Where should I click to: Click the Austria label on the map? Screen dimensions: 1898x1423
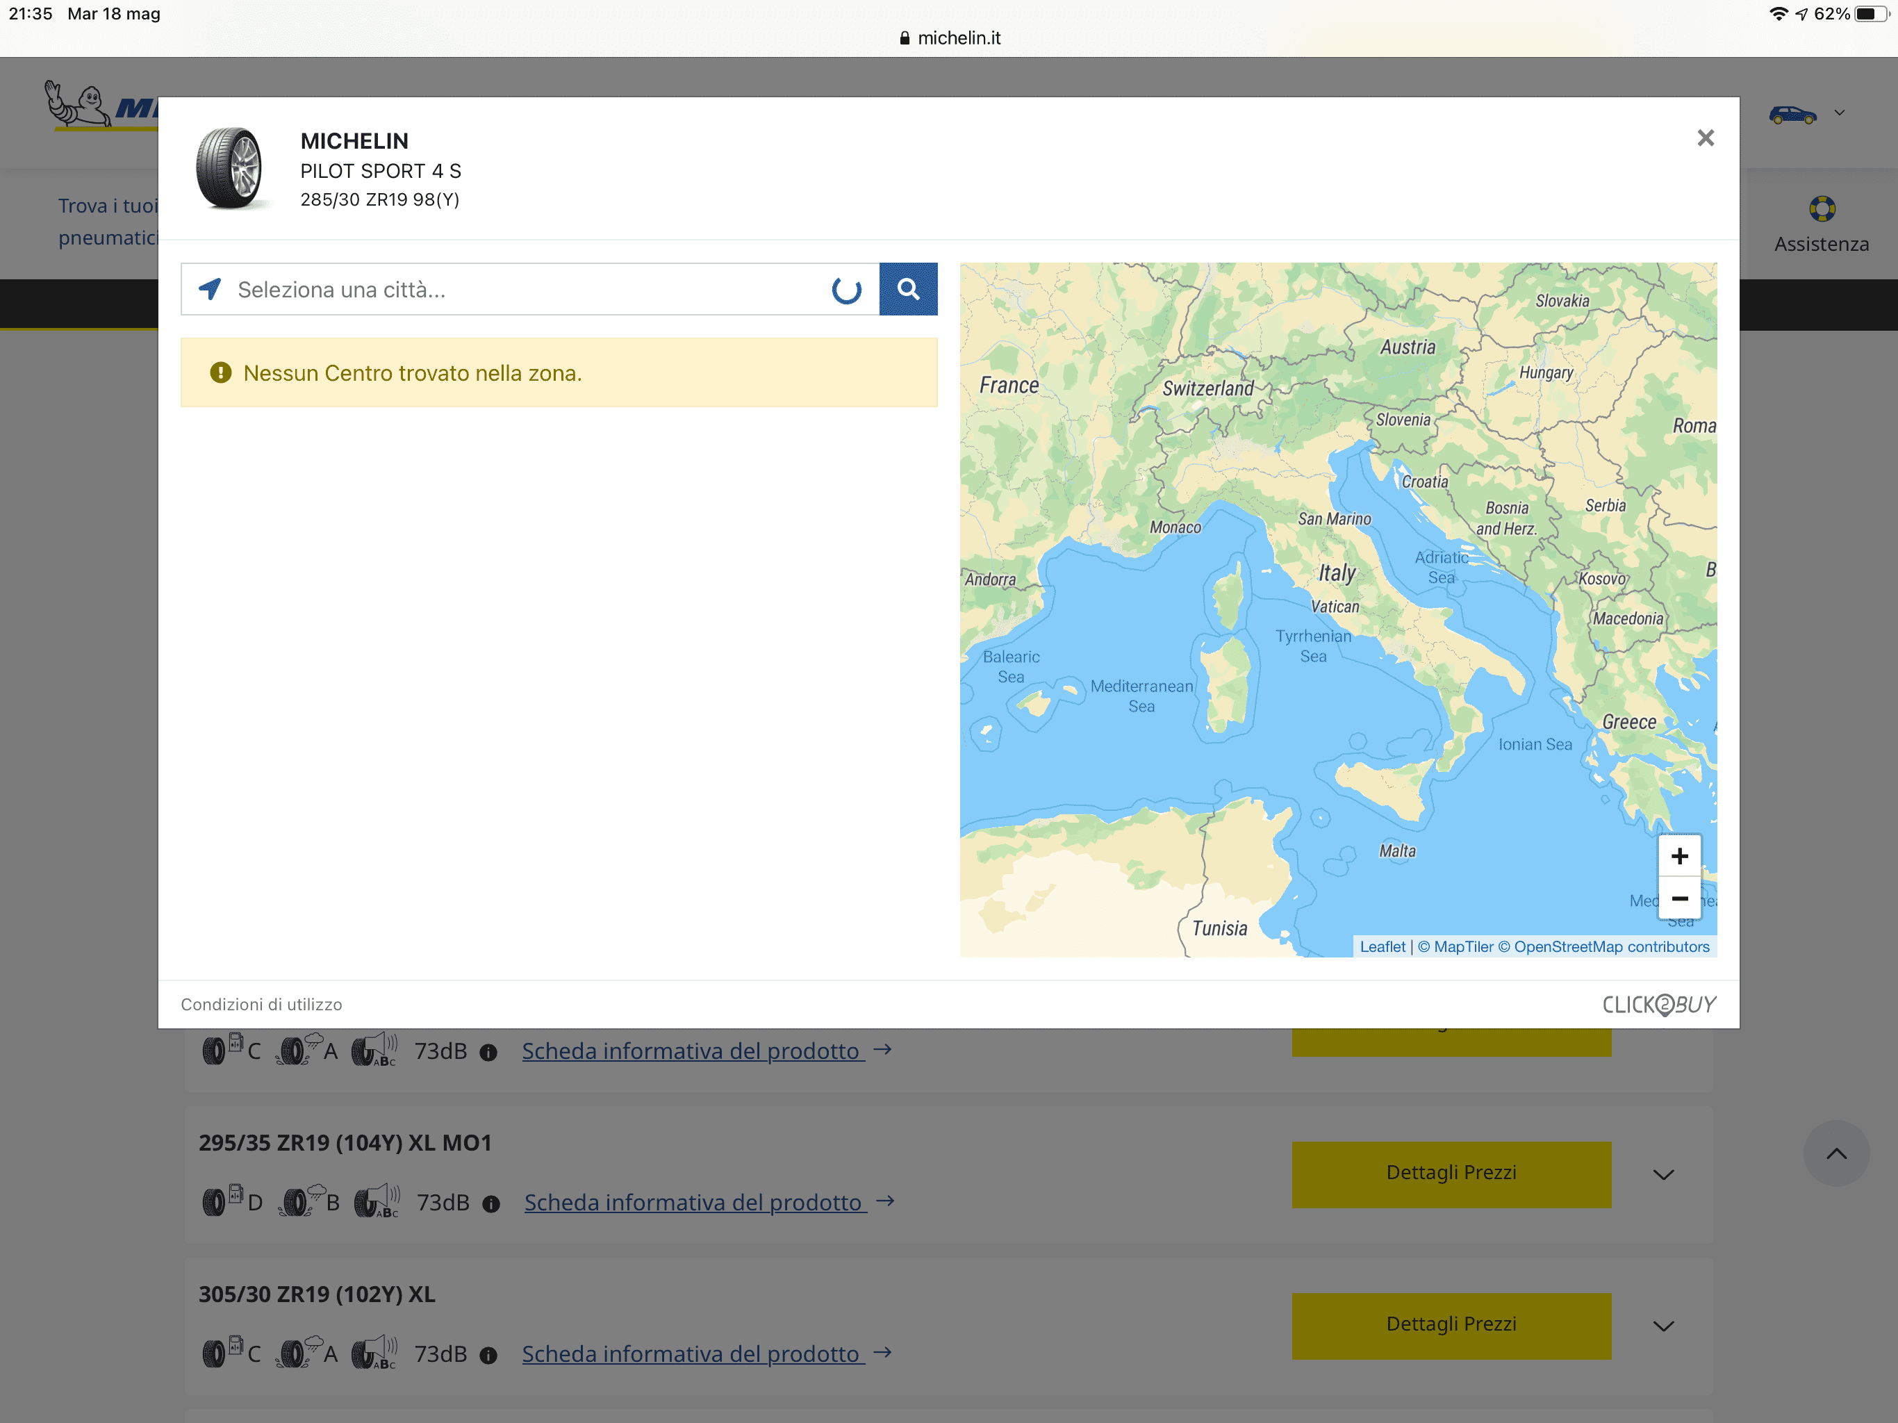1408,347
